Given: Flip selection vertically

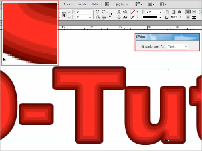Looking at the screenshot, I should pyautogui.click(x=104, y=17).
